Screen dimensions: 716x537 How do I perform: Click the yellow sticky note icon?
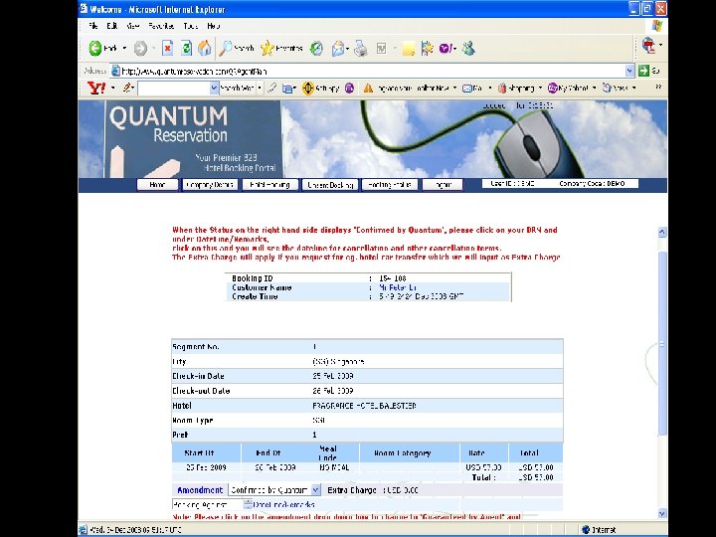pos(409,49)
